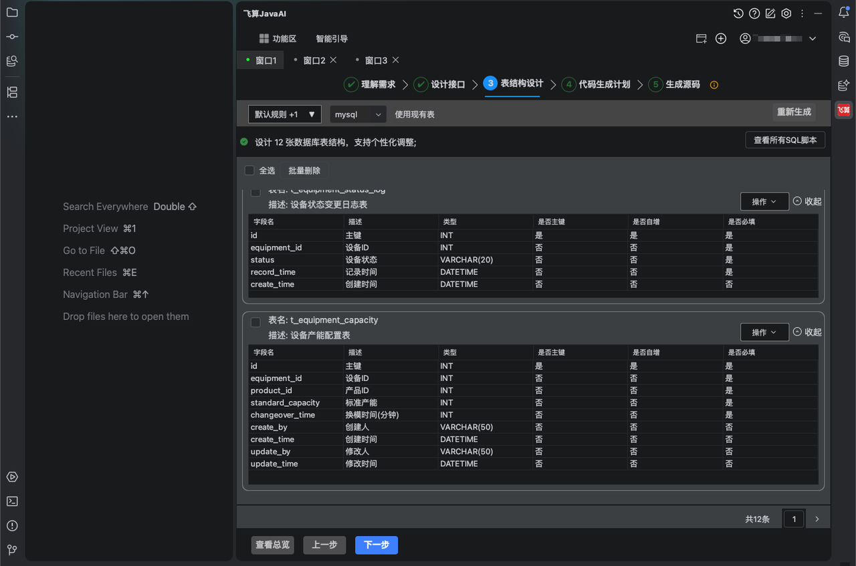856x566 pixels.
Task: Click the edit feedback pencil icon
Action: click(770, 13)
